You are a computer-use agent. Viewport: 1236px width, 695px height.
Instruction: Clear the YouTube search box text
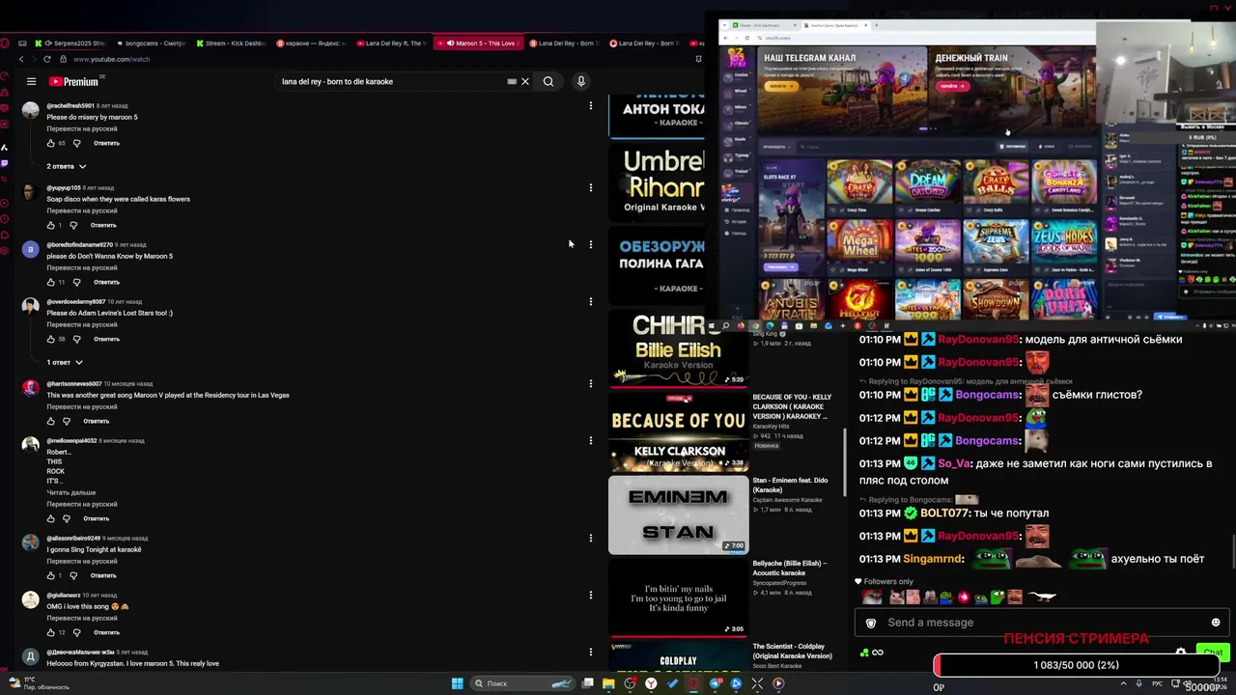[525, 82]
